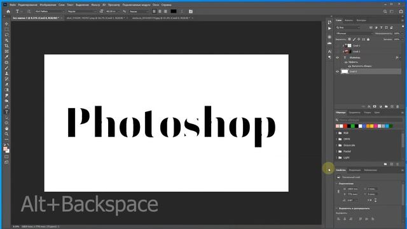This screenshot has height=229, width=407.
Task: Align text left in options bar
Action: click(x=154, y=11)
